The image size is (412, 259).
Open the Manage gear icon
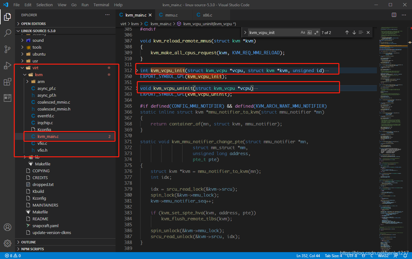[x=8, y=243]
